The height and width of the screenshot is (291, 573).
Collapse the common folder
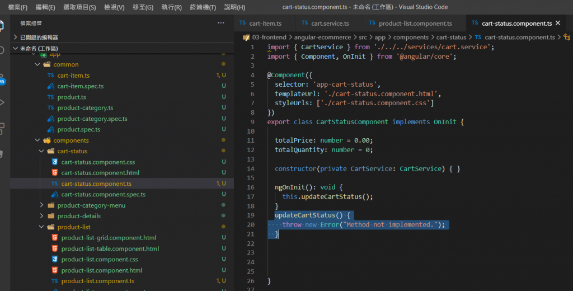tap(66, 64)
